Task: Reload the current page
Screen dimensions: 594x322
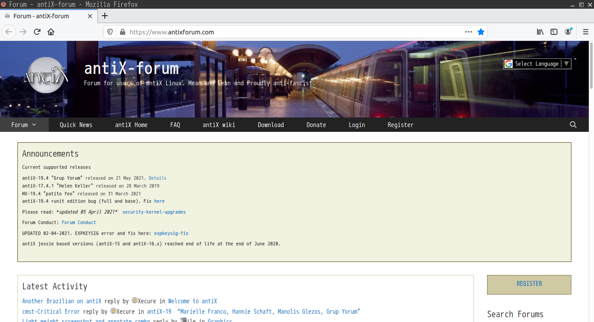Action: 37,32
